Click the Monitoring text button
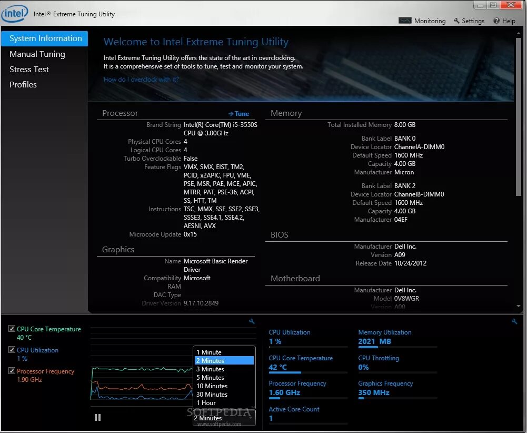The height and width of the screenshot is (433, 527). (x=430, y=21)
